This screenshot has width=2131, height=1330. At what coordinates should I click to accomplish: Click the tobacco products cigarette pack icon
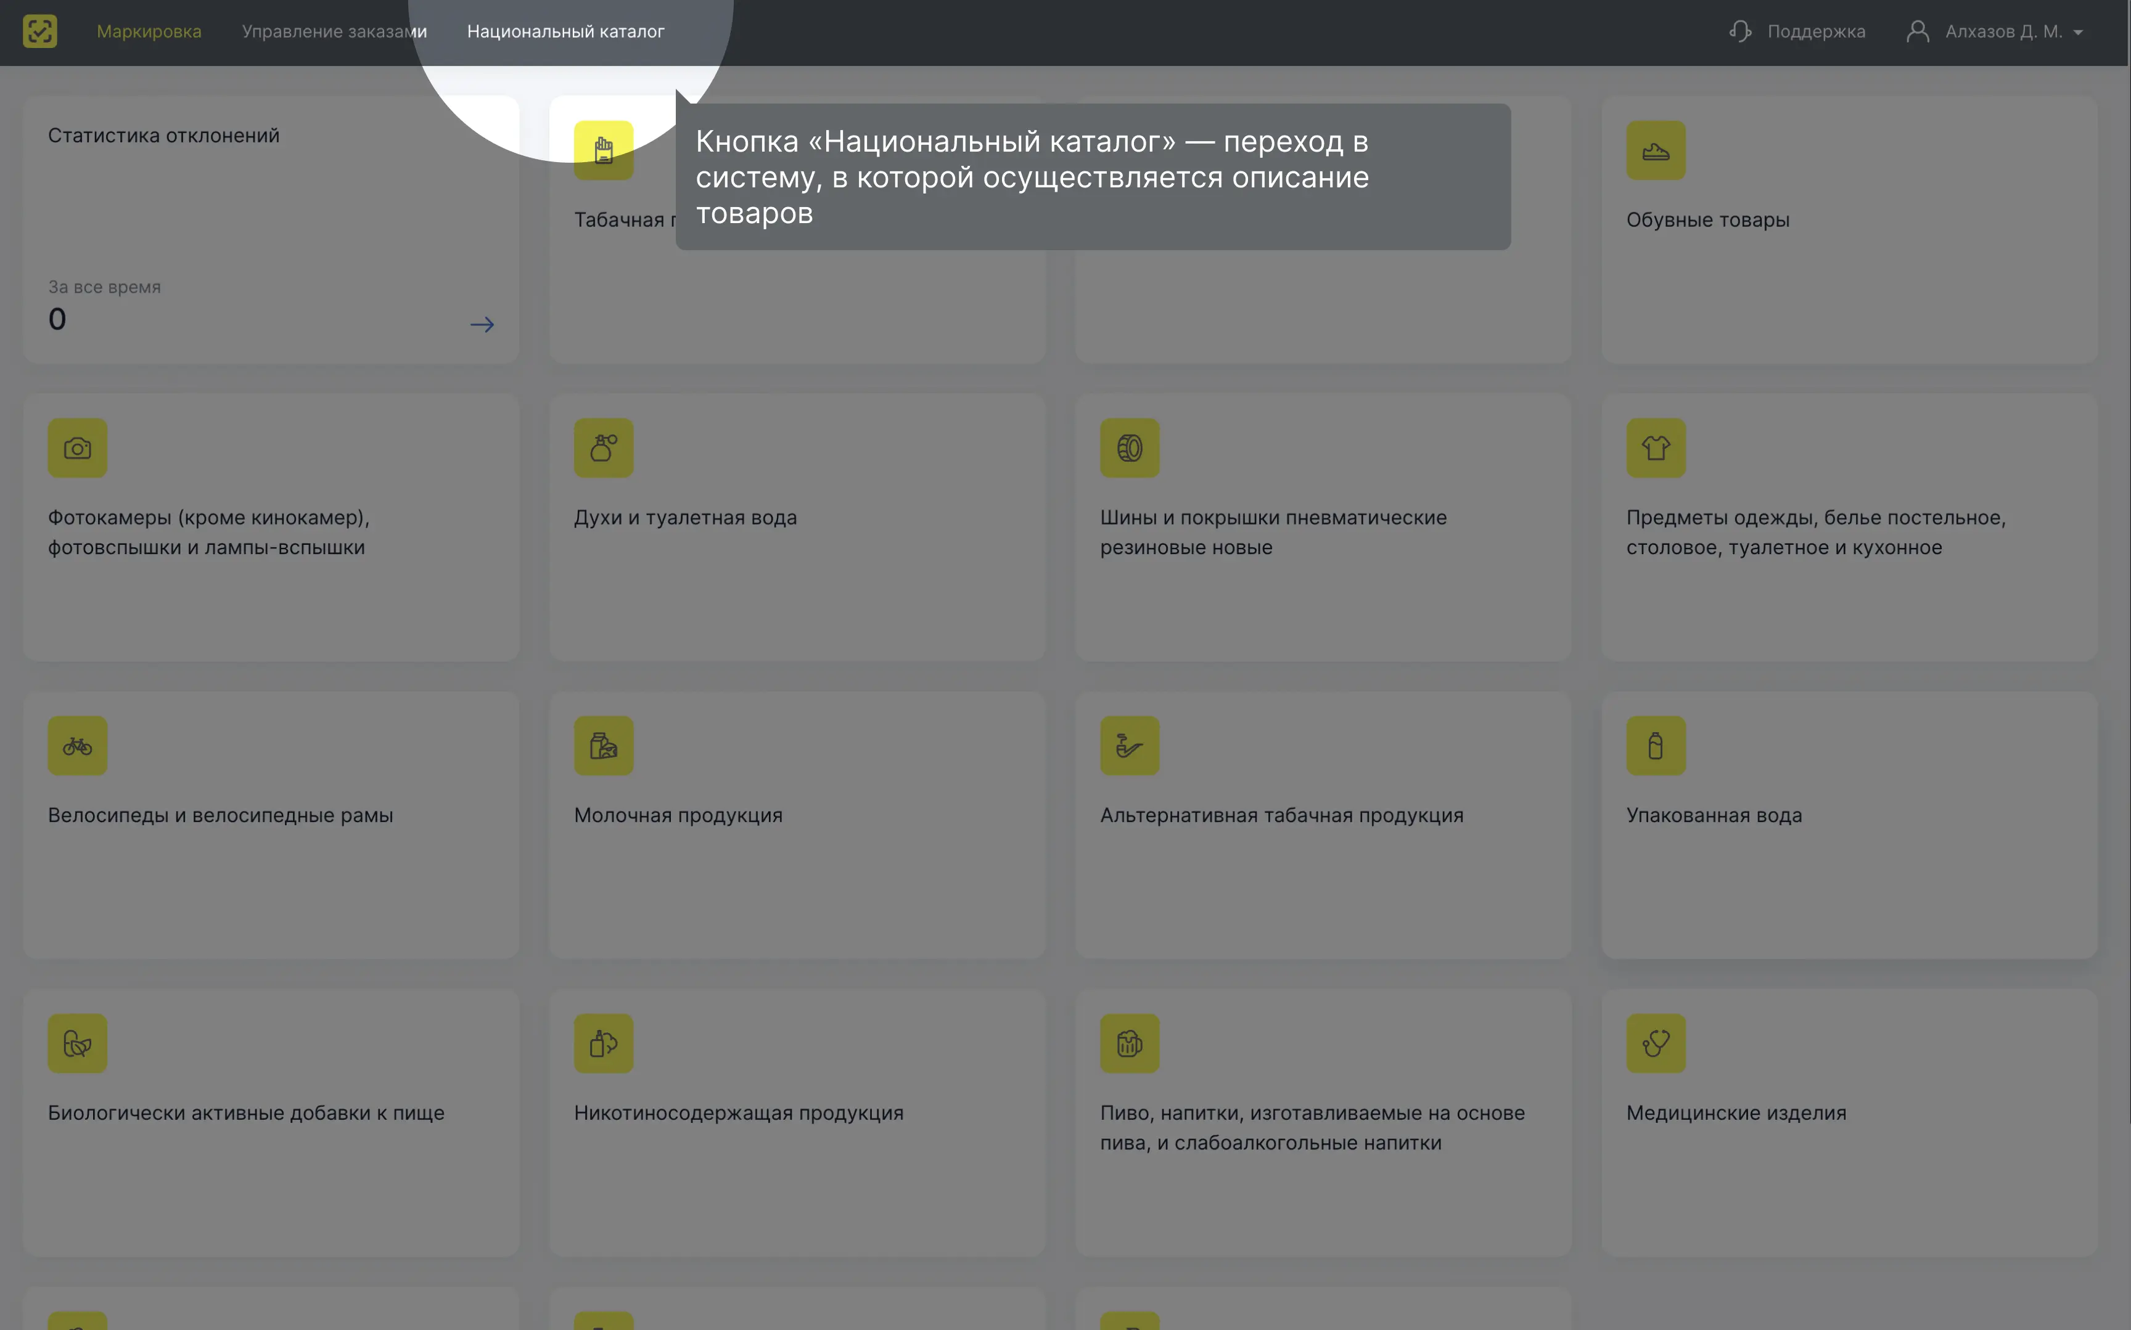(604, 150)
